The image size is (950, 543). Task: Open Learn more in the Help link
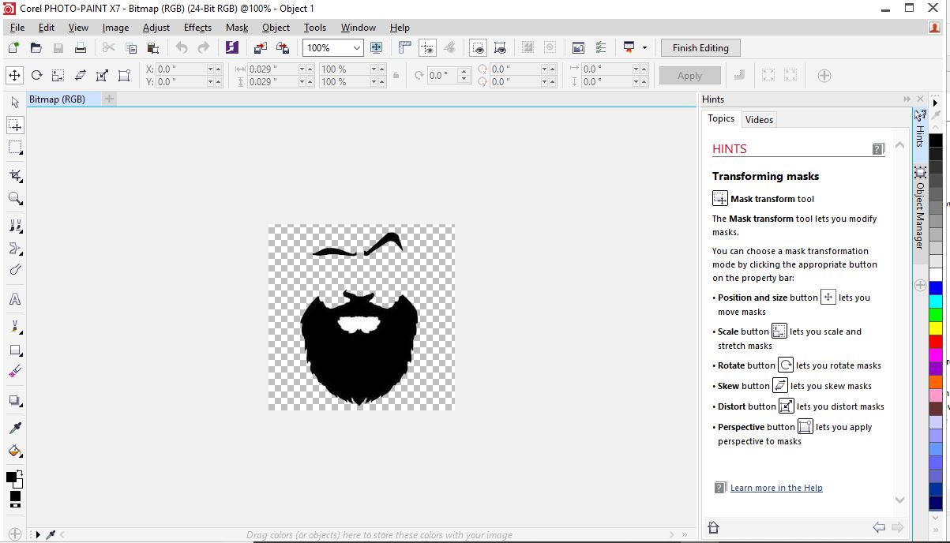pyautogui.click(x=776, y=488)
